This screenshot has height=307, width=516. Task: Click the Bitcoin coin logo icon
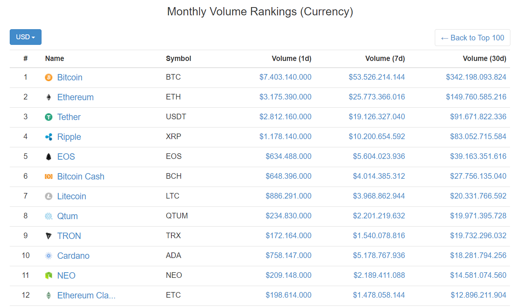pos(49,77)
